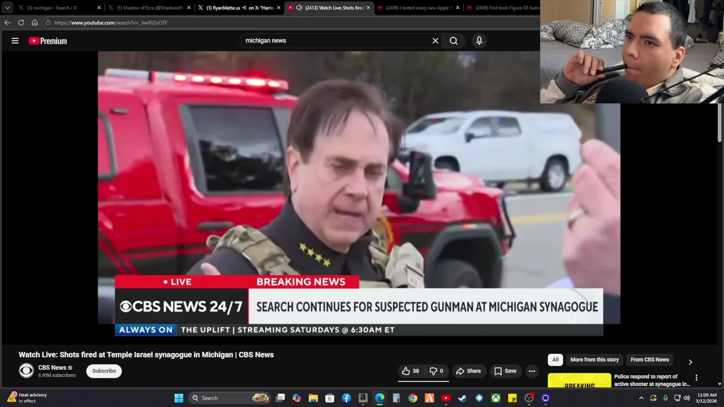724x407 pixels.
Task: Open Calculator from the taskbar
Action: 397,398
